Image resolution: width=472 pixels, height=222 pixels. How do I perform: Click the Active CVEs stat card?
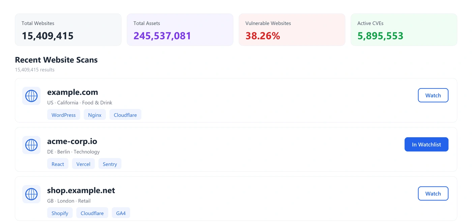click(x=404, y=30)
